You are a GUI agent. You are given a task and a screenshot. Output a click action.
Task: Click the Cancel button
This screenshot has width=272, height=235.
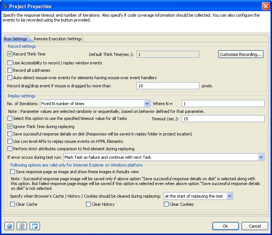click(x=255, y=226)
